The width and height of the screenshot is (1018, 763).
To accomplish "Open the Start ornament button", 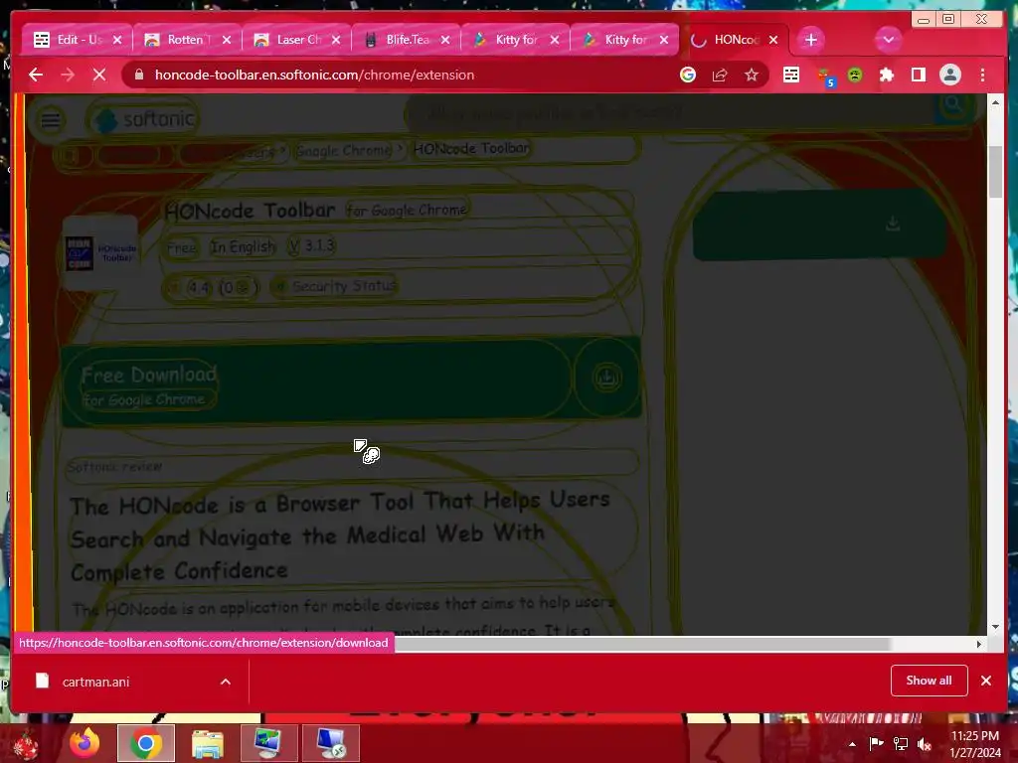I will click(25, 743).
